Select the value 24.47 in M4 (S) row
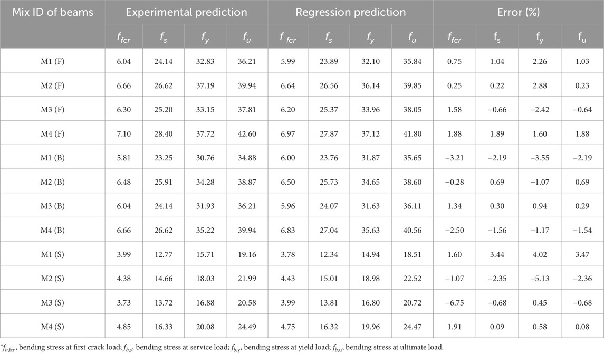 pyautogui.click(x=412, y=327)
